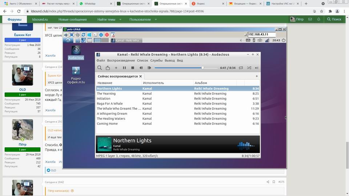Click the VNC address field 192.168.43.11
The image size is (349, 196).
click(261, 34)
